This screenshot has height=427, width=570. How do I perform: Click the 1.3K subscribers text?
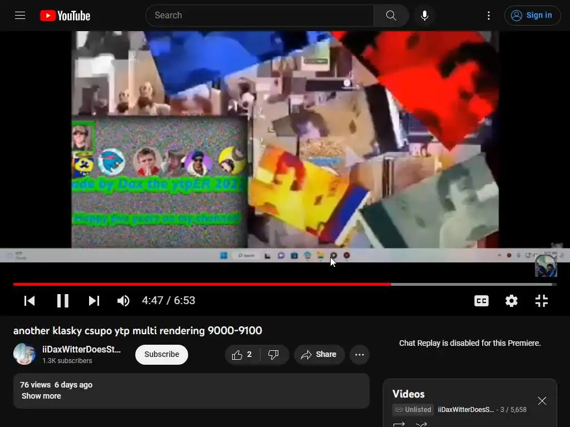tap(67, 360)
